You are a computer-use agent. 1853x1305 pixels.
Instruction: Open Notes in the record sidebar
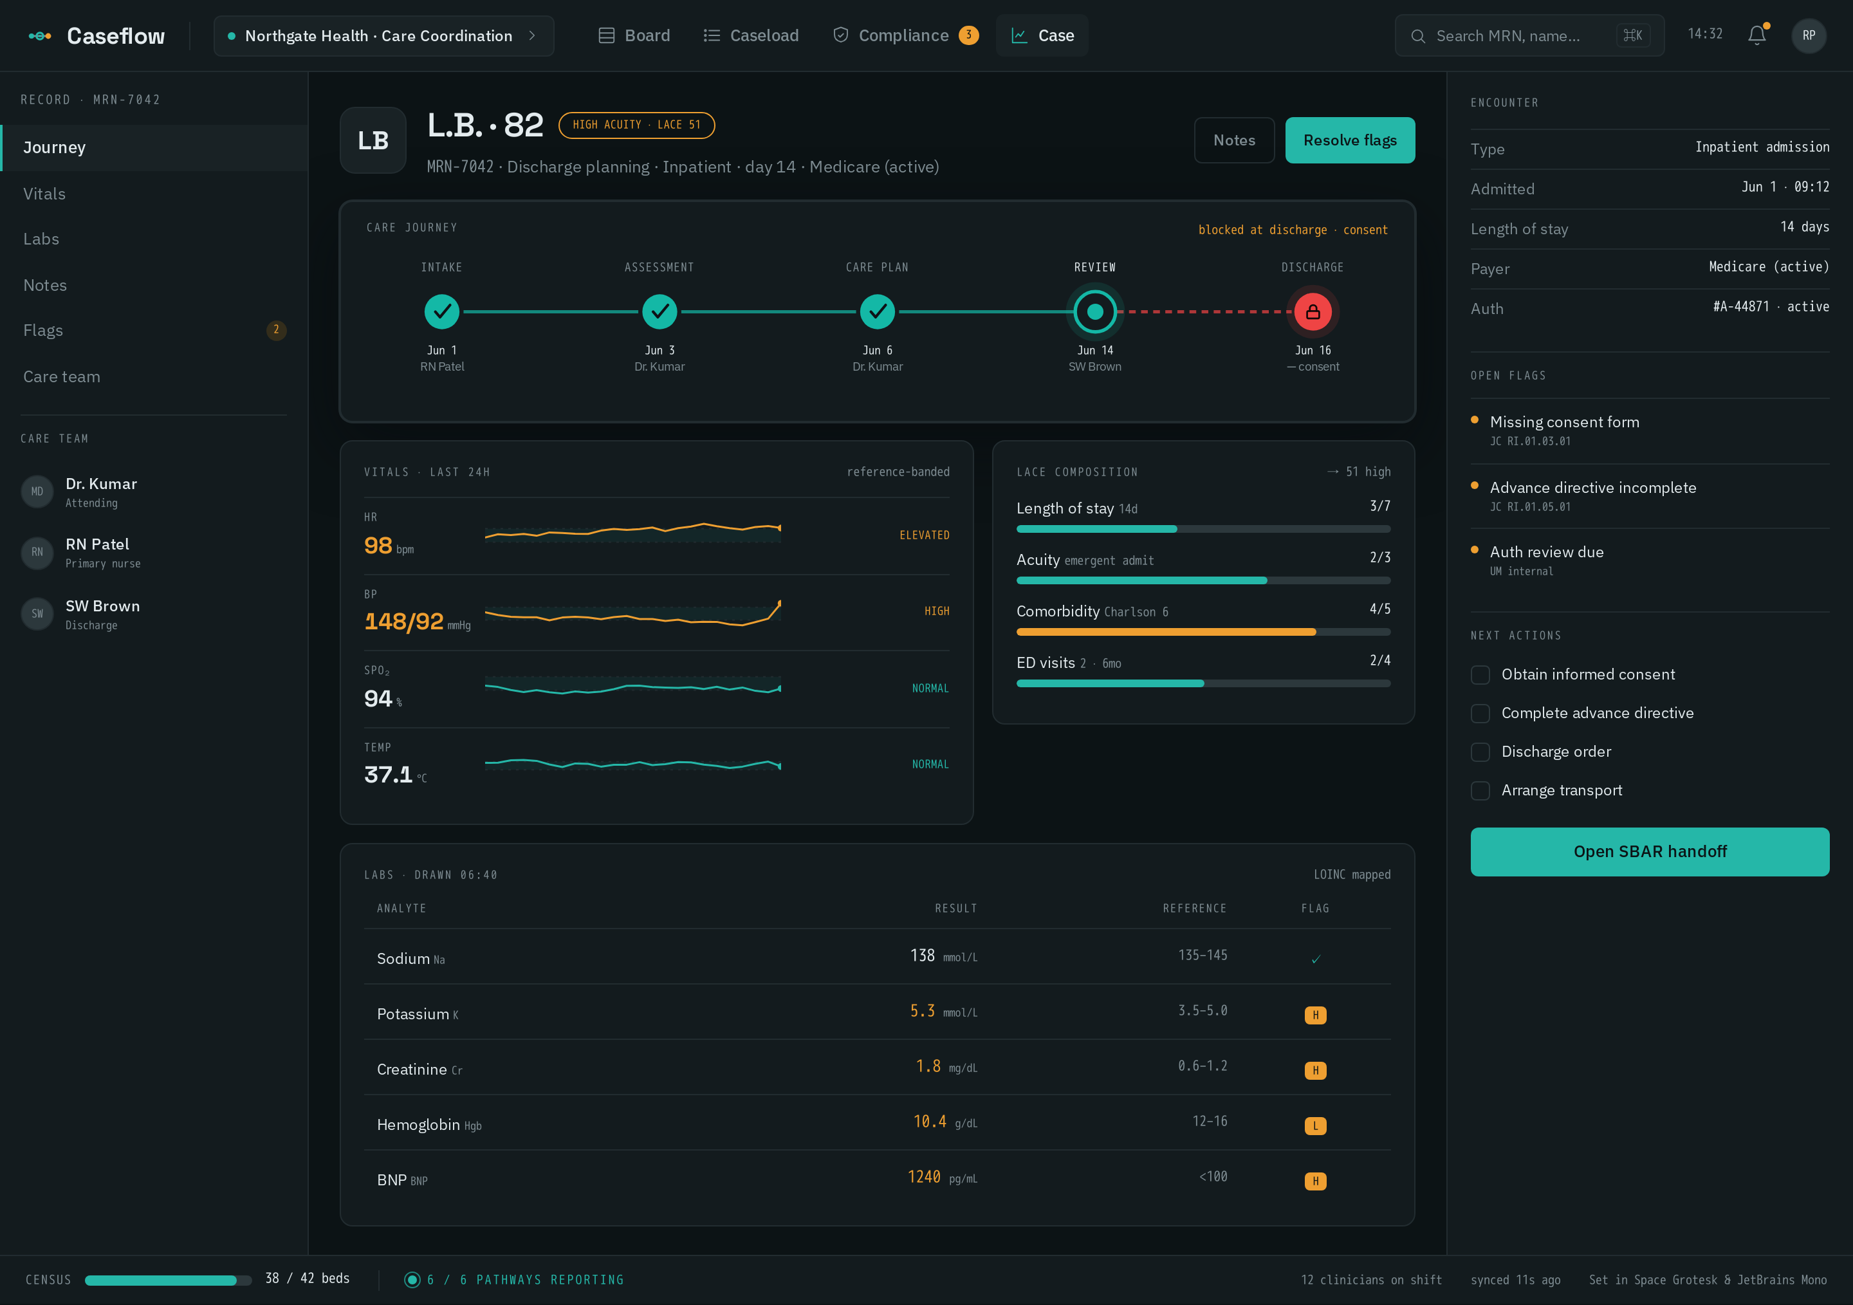pos(154,285)
